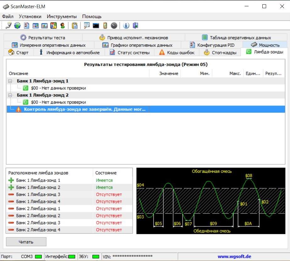
Task: Open the www.wgsoft.de link
Action: [234, 256]
